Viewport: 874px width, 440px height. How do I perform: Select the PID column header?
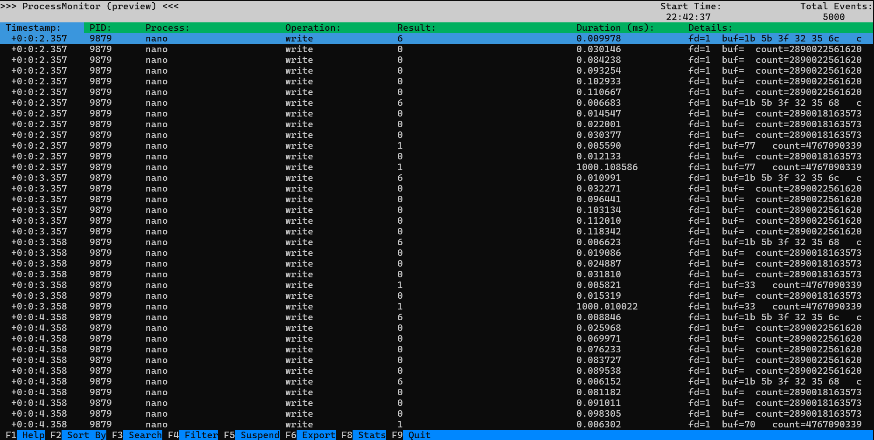[100, 28]
